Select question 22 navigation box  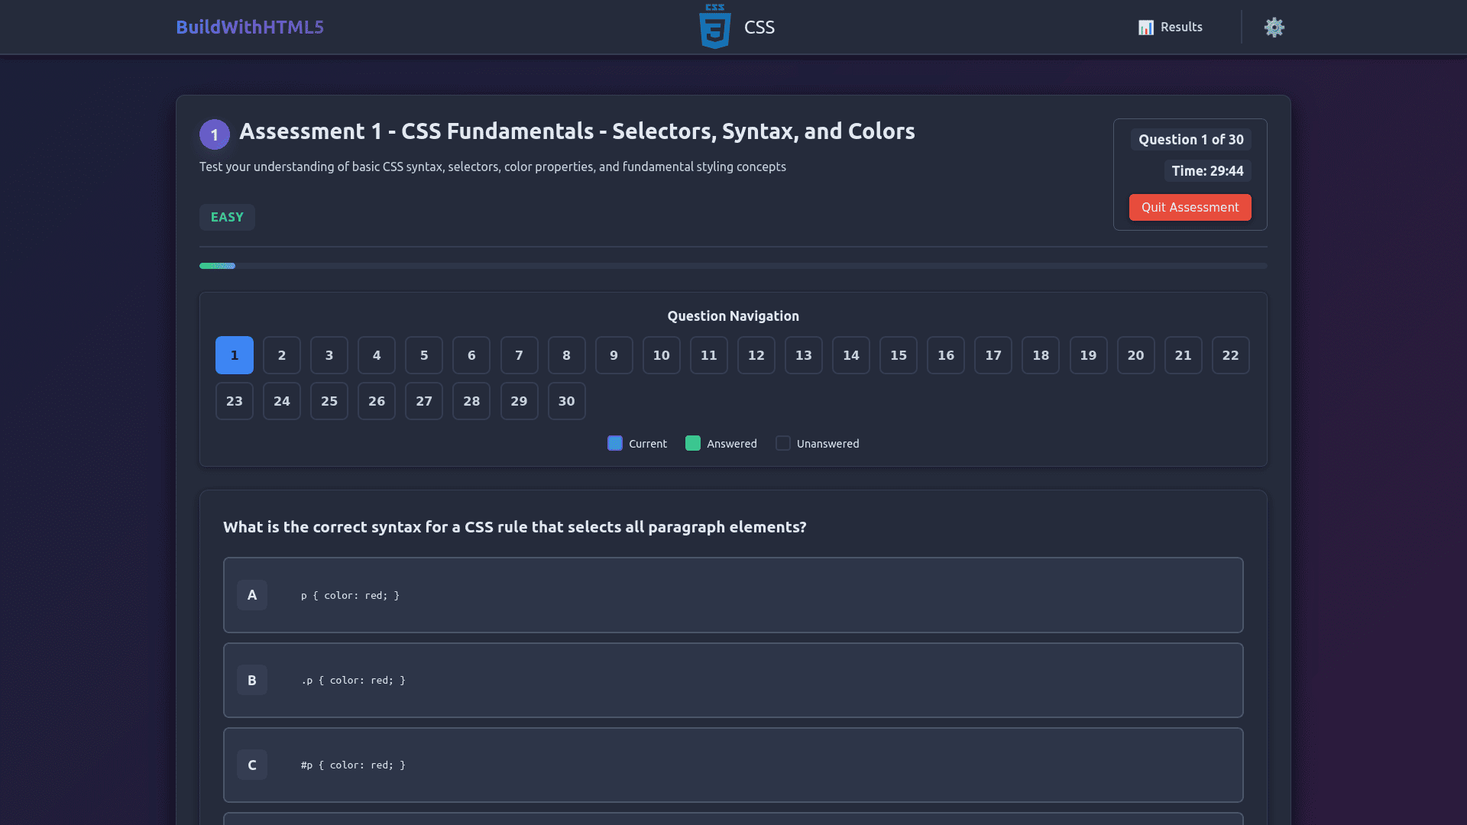coord(1230,355)
